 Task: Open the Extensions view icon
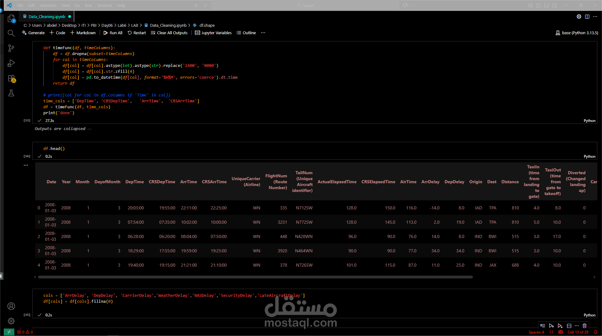tap(11, 78)
